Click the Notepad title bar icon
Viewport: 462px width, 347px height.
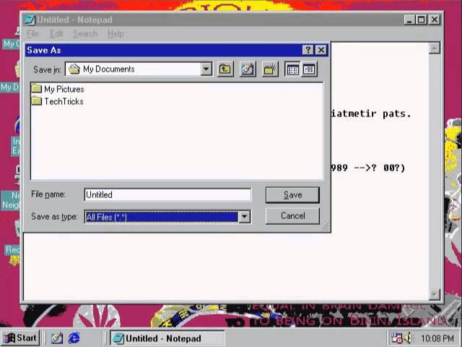pos(30,20)
